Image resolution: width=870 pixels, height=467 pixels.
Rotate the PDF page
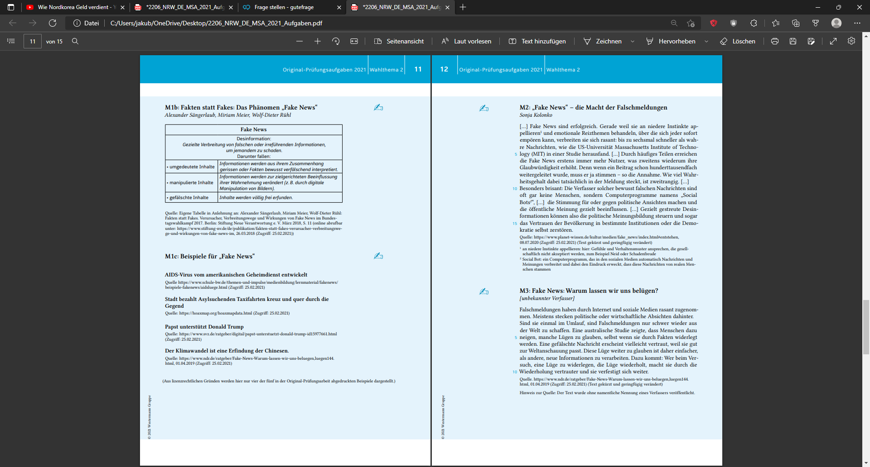tap(336, 41)
